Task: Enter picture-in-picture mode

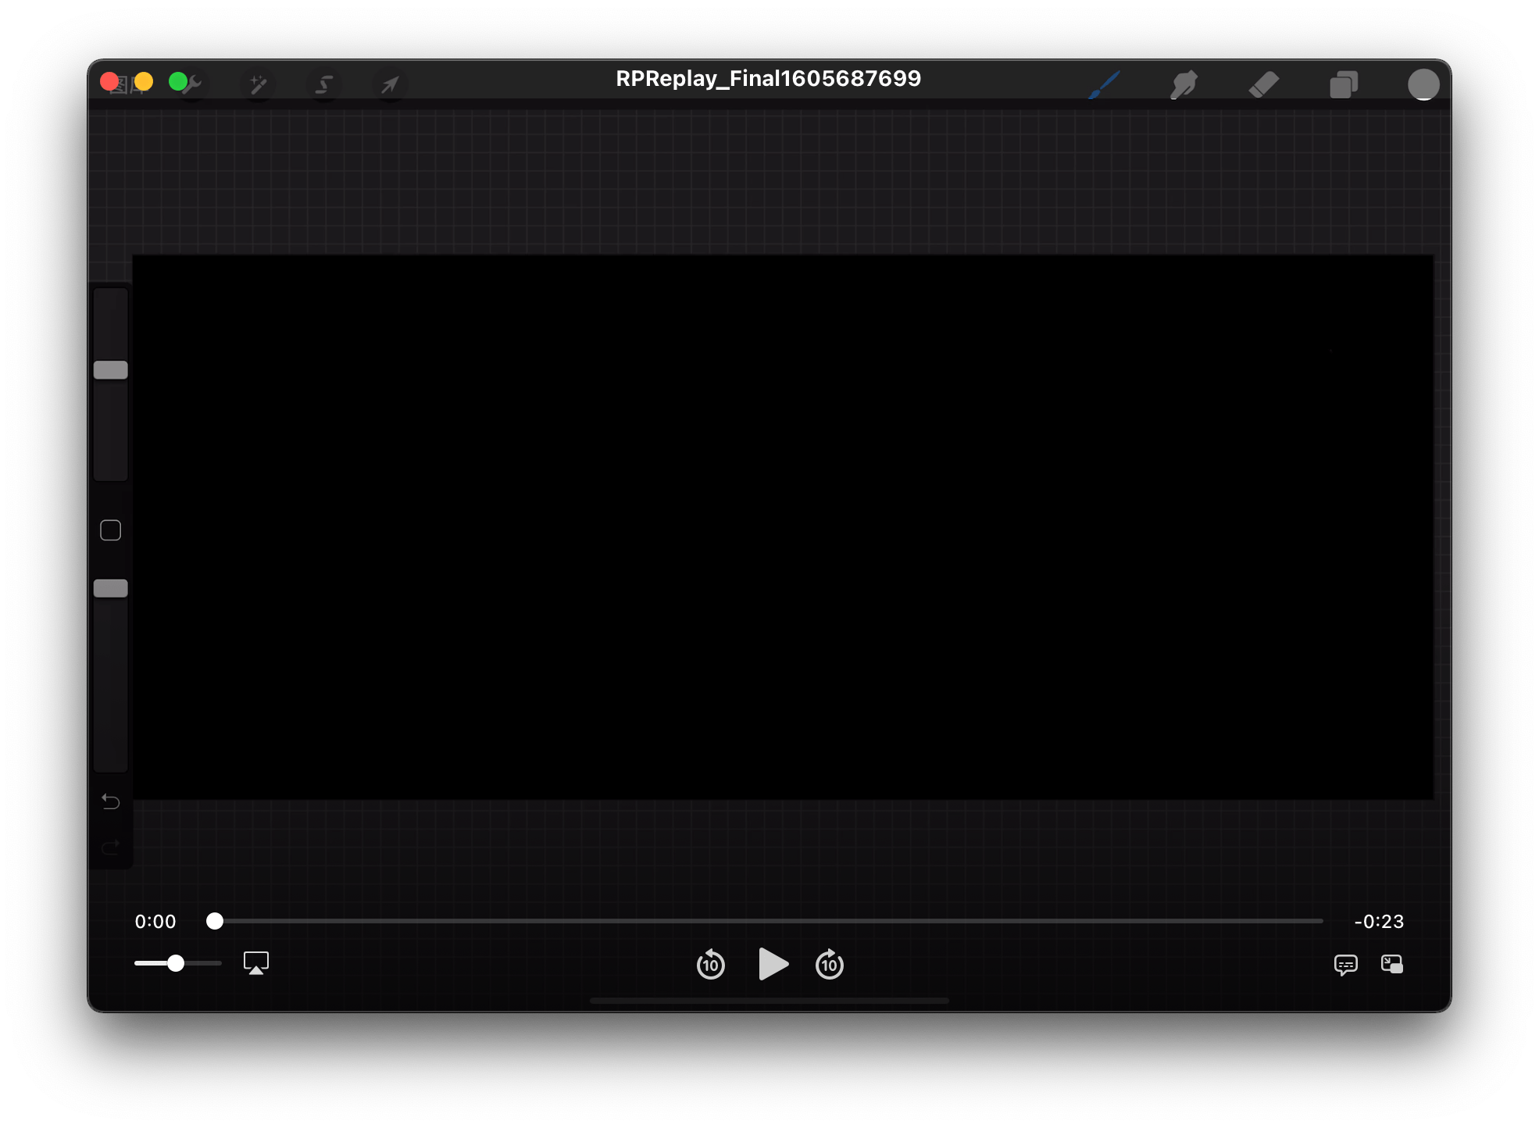Action: 1392,964
